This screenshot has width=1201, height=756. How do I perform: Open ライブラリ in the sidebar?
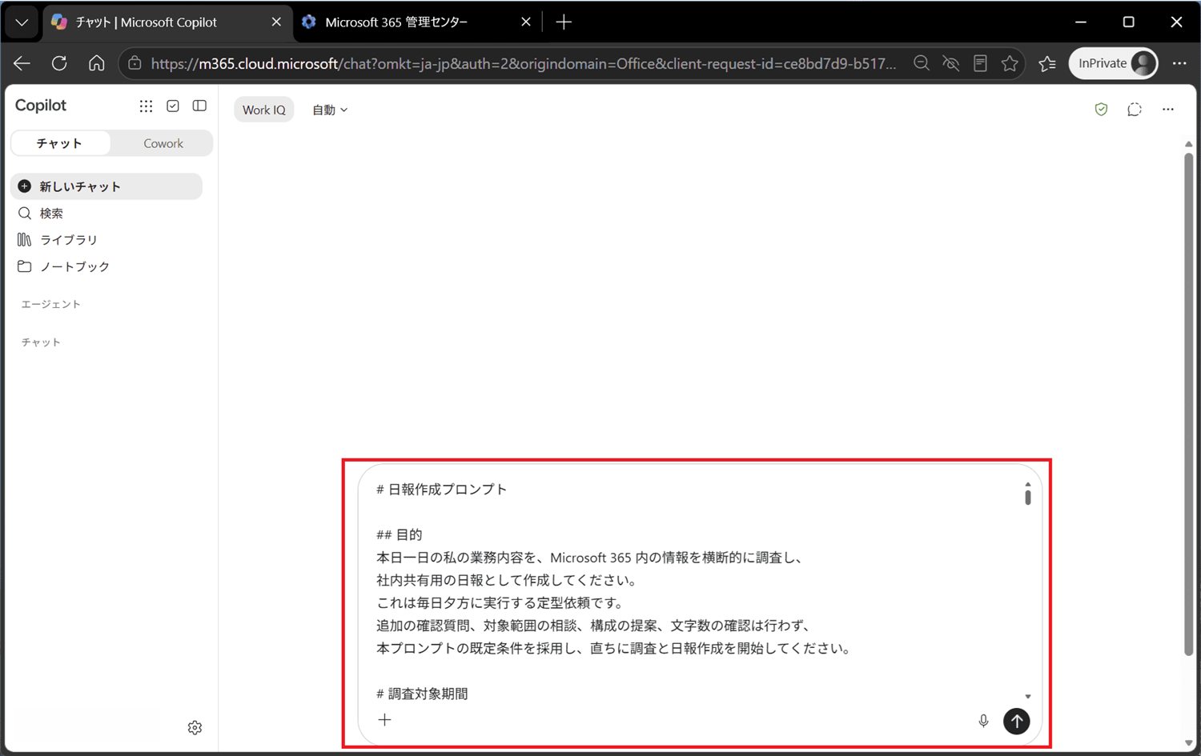click(x=58, y=240)
